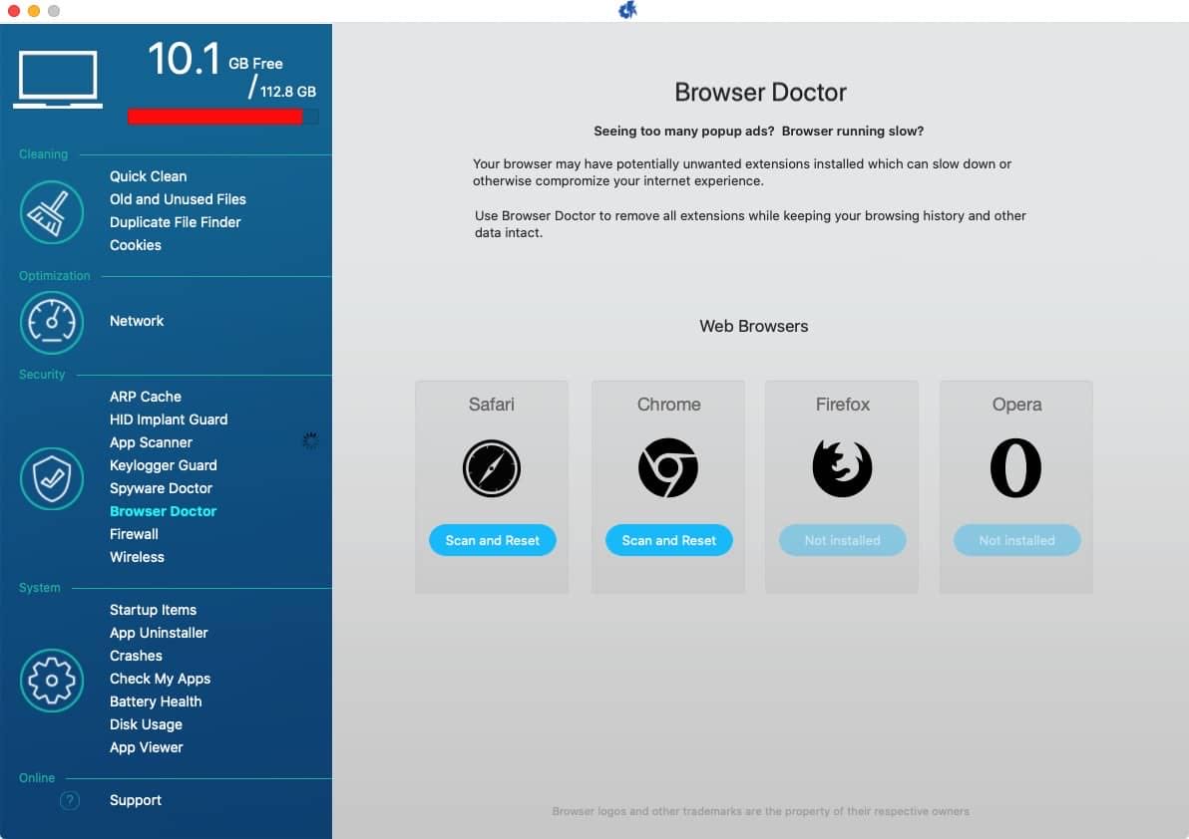The width and height of the screenshot is (1189, 839).
Task: Click the Security section header
Action: (42, 375)
